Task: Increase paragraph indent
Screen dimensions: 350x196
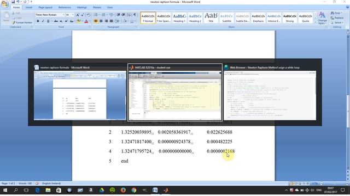Action: [124, 15]
